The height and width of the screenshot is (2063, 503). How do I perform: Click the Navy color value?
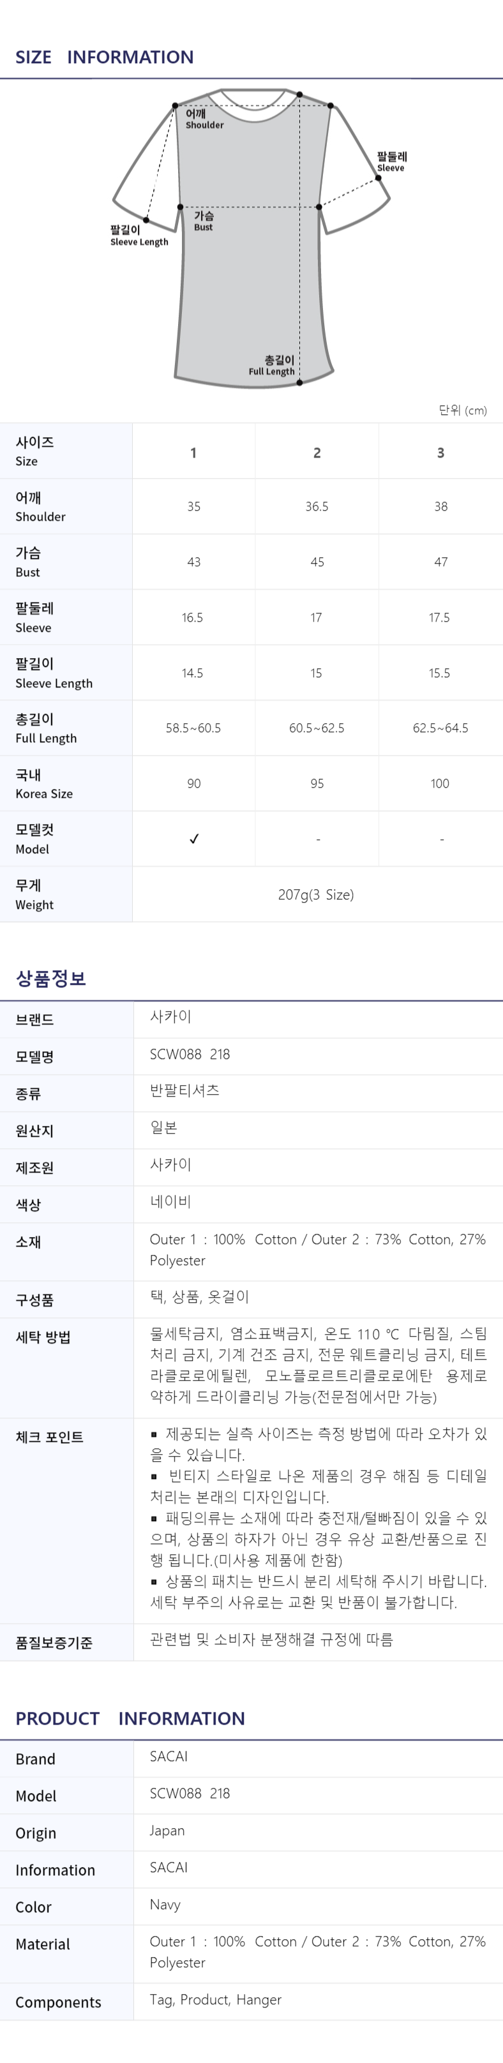point(165,1905)
